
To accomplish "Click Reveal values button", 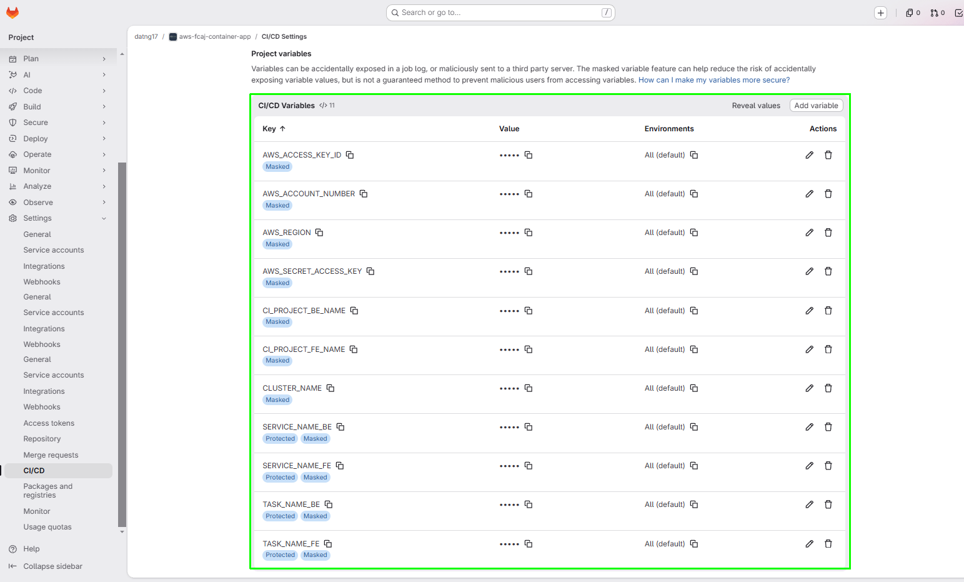I will (x=756, y=106).
